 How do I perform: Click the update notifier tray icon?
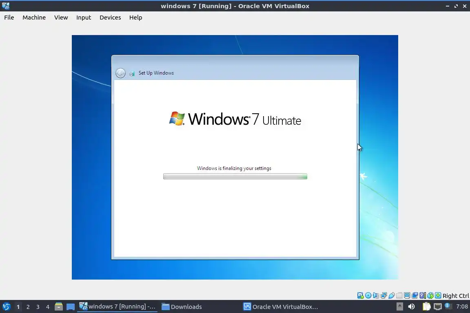click(x=448, y=306)
